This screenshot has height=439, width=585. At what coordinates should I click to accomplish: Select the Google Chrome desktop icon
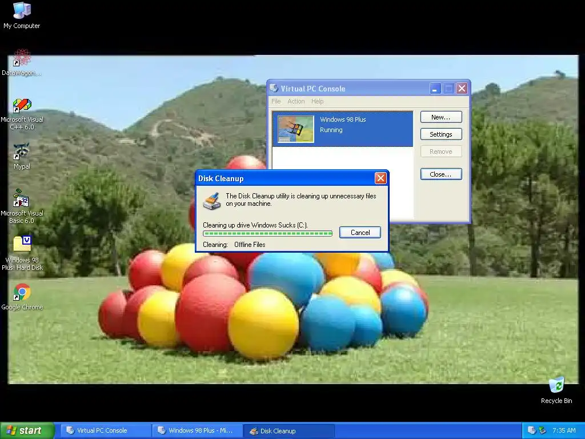pos(22,292)
